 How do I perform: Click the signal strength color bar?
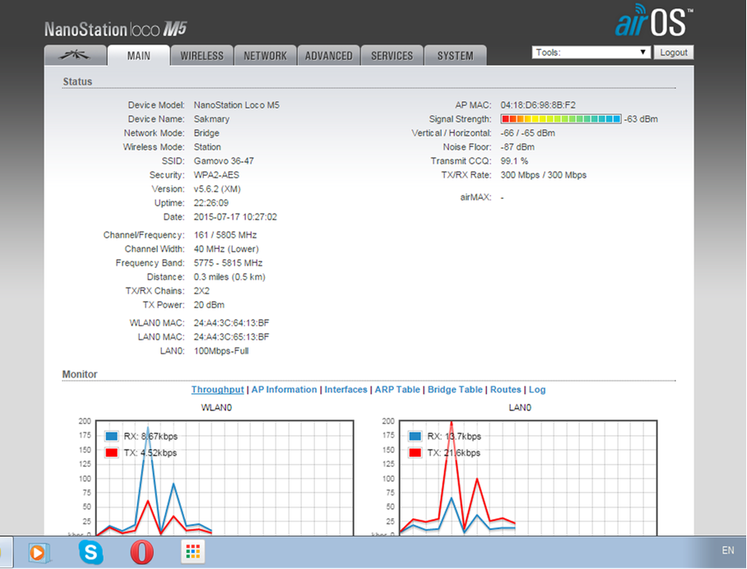pyautogui.click(x=561, y=119)
